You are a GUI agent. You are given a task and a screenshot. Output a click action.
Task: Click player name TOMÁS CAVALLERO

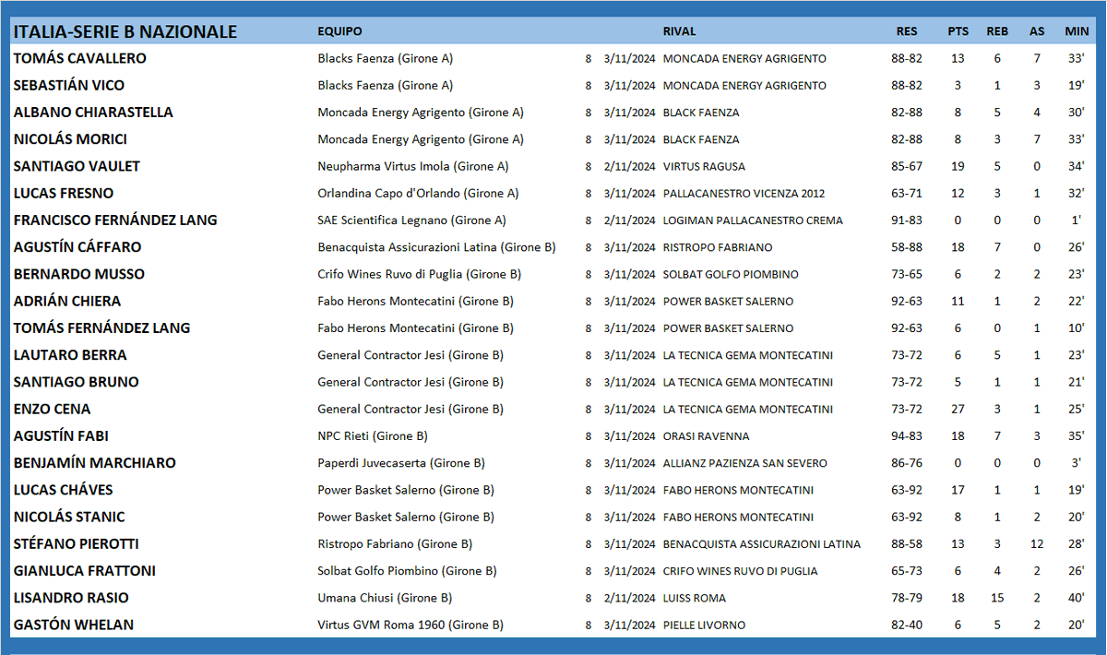point(80,58)
